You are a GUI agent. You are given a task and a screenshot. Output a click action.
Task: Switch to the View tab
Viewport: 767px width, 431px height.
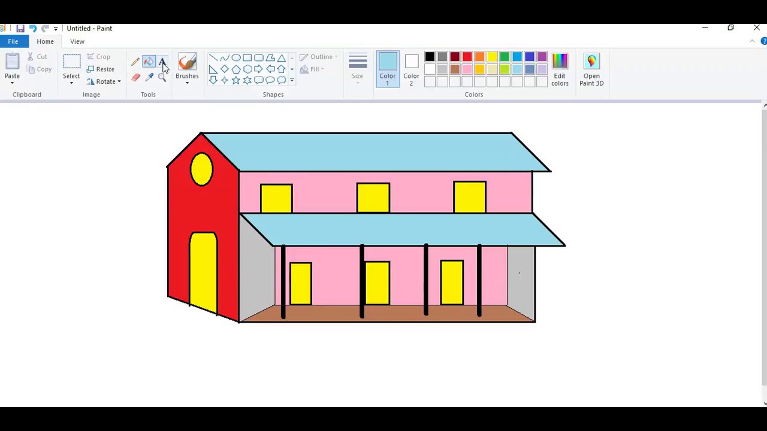(77, 41)
